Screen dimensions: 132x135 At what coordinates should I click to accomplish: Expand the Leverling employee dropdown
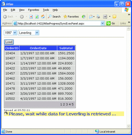(37, 33)
